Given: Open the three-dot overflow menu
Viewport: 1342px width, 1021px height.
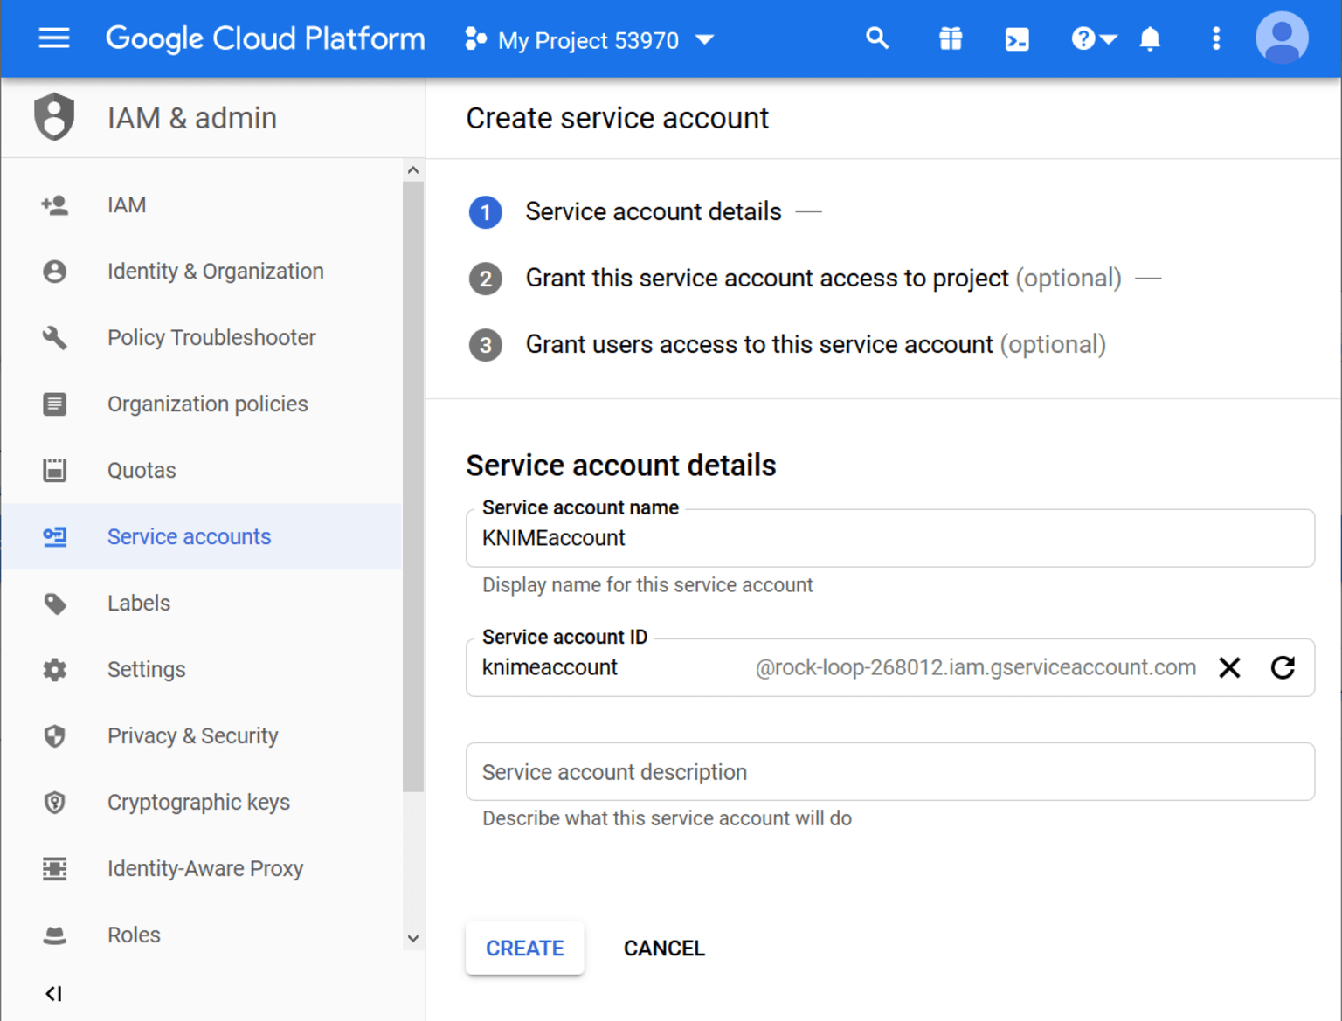Looking at the screenshot, I should [x=1215, y=38].
